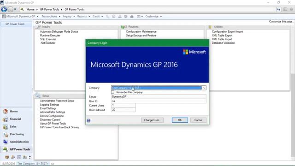Open Runtime Executer

point(50,36)
